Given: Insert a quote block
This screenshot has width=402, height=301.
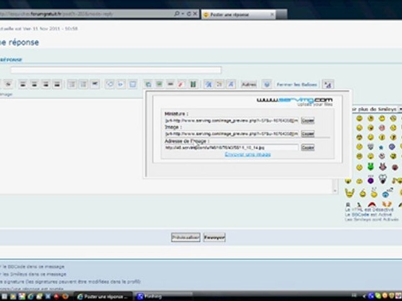Looking at the screenshot, I should click(x=110, y=84).
